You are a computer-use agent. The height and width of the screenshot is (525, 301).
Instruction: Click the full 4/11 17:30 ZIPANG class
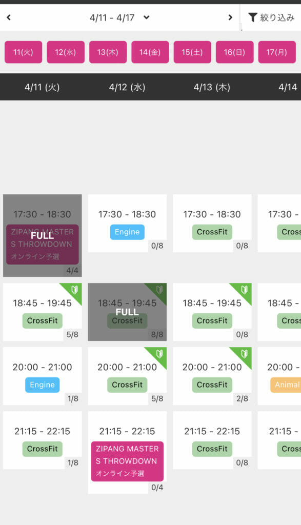(x=43, y=236)
